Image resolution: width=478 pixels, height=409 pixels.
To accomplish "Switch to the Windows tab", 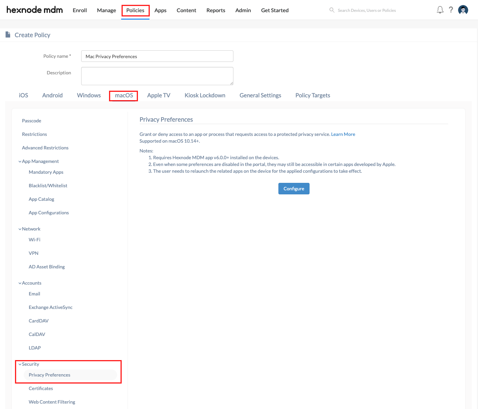I will pyautogui.click(x=89, y=95).
